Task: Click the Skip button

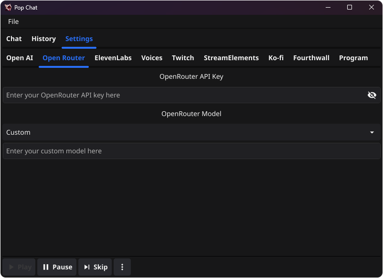Action: point(95,267)
